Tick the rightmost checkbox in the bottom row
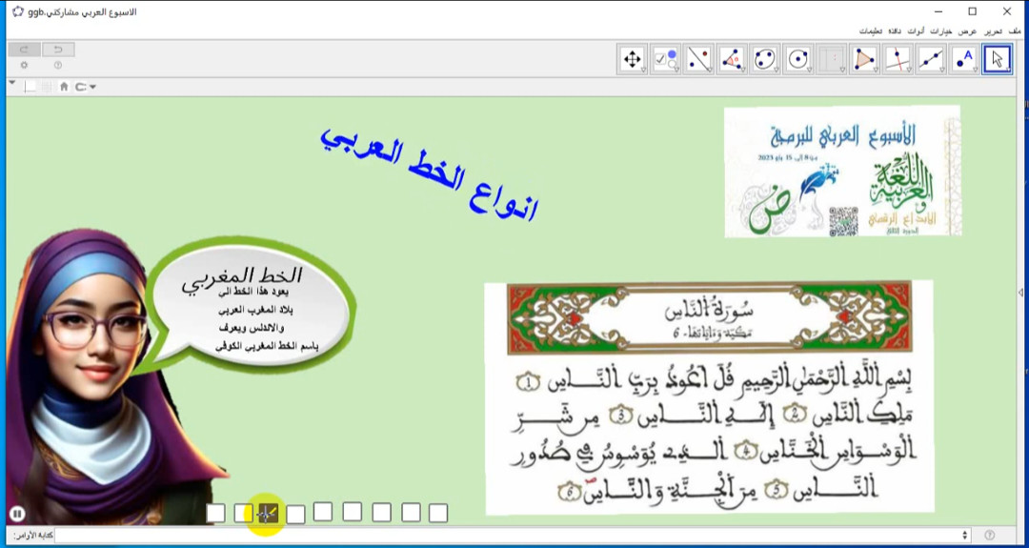This screenshot has width=1029, height=548. (438, 513)
